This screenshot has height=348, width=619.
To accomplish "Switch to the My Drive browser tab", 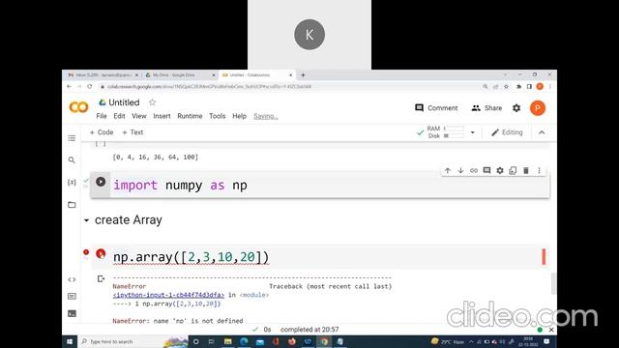I will [x=180, y=75].
